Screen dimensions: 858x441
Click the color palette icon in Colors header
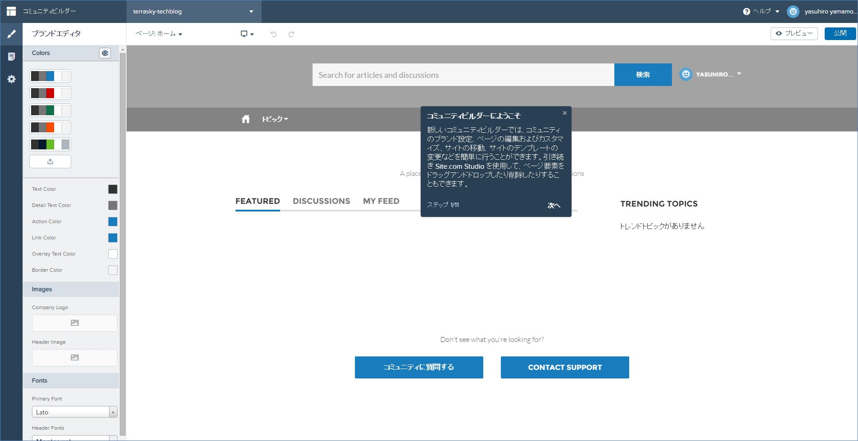point(105,53)
